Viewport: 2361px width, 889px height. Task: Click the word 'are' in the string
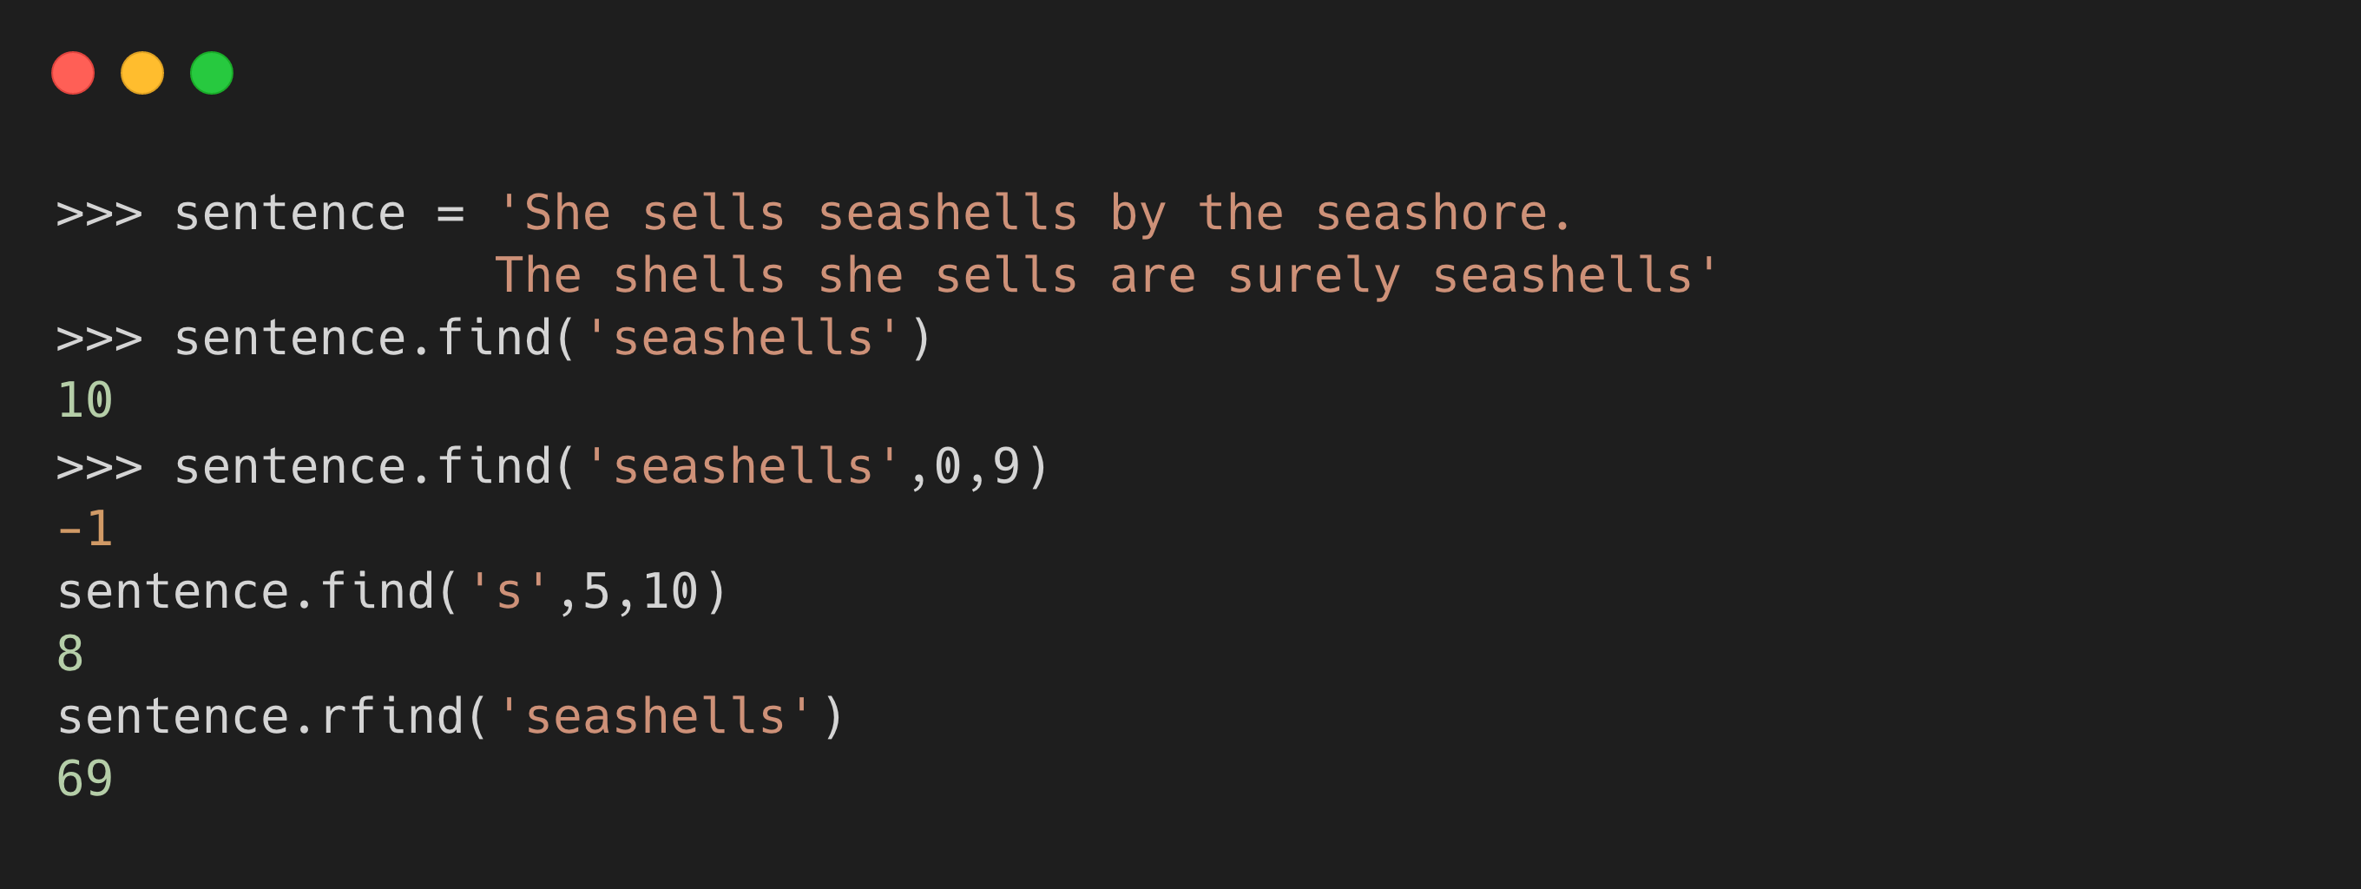coord(1152,277)
